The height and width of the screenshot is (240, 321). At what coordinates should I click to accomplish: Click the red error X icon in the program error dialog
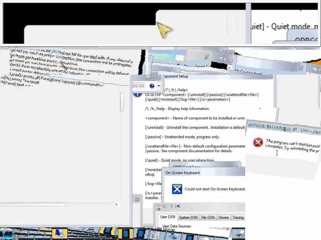(x=258, y=142)
